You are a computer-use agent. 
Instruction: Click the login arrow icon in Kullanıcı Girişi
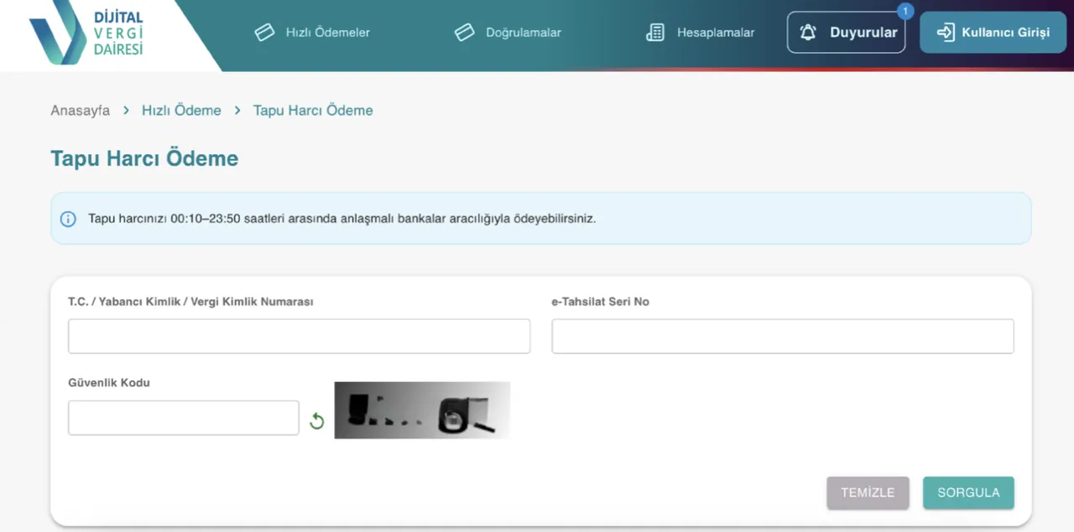click(946, 33)
